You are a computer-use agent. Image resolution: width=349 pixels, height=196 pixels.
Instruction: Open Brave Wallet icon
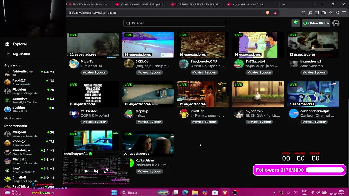click(324, 13)
